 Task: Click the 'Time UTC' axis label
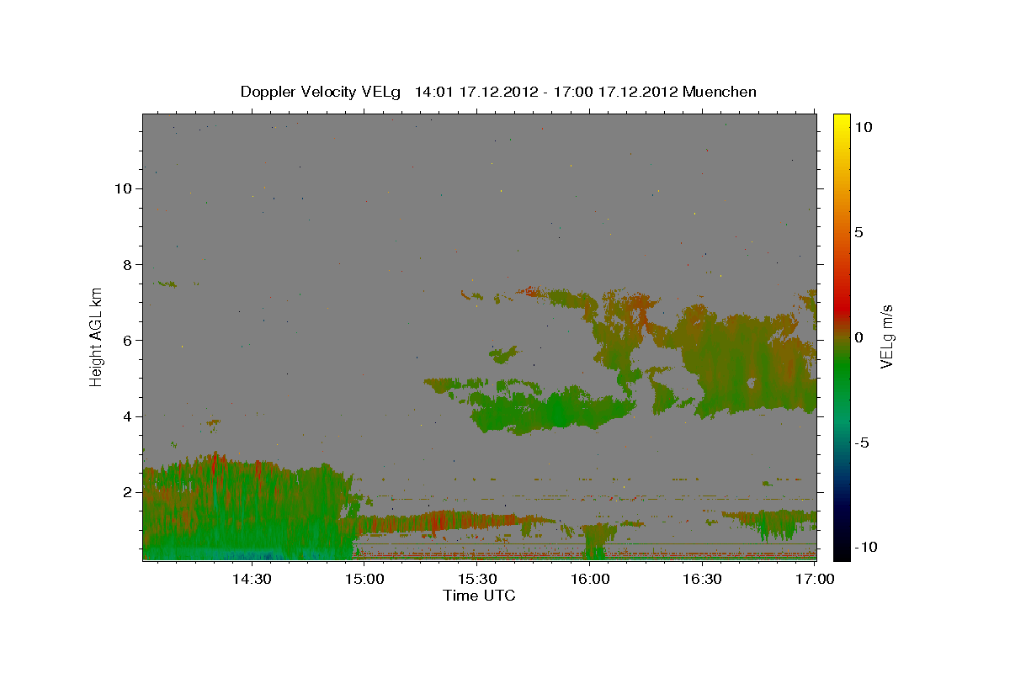tap(479, 596)
